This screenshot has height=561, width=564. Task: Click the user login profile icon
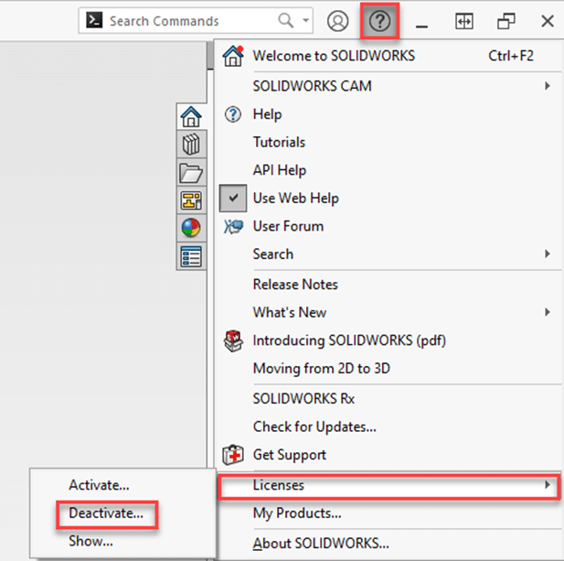[x=337, y=21]
